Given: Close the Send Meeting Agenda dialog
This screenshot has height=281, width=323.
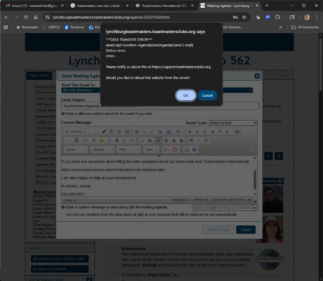Looking at the screenshot, I should tap(257, 76).
